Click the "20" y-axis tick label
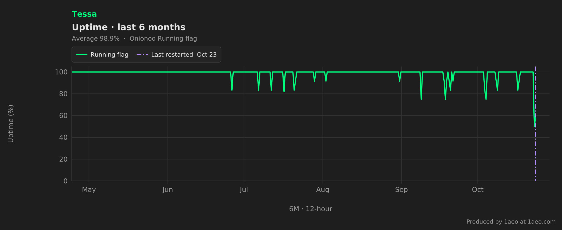 click(x=63, y=159)
